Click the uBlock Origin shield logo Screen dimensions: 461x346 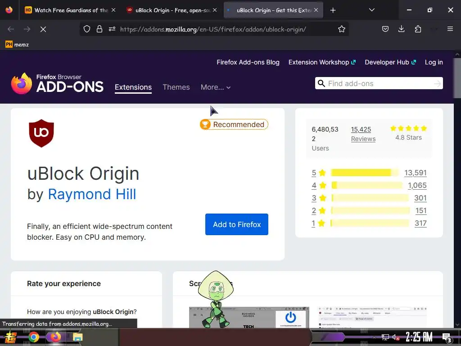pyautogui.click(x=41, y=133)
